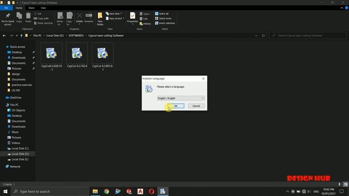Screen dimensions: 349x196
Task: Click Invert selection in ribbon
Action: [165, 23]
